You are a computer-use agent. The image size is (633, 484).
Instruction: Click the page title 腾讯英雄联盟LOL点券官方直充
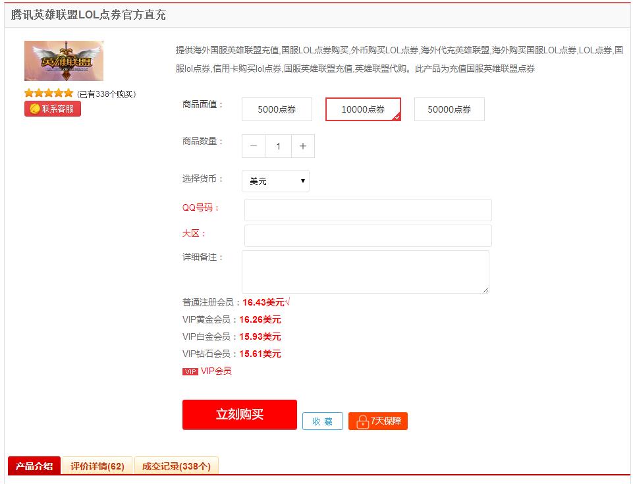pyautogui.click(x=88, y=15)
